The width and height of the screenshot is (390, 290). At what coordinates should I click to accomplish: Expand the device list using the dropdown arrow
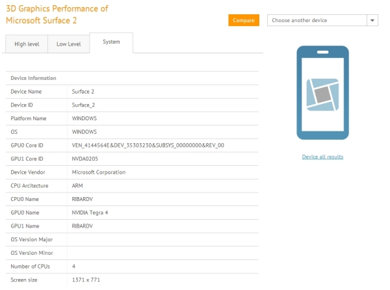[372, 20]
